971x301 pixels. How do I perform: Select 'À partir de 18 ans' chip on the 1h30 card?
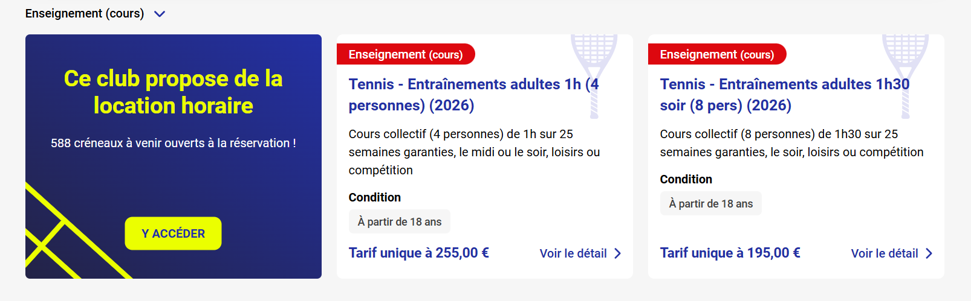[711, 203]
